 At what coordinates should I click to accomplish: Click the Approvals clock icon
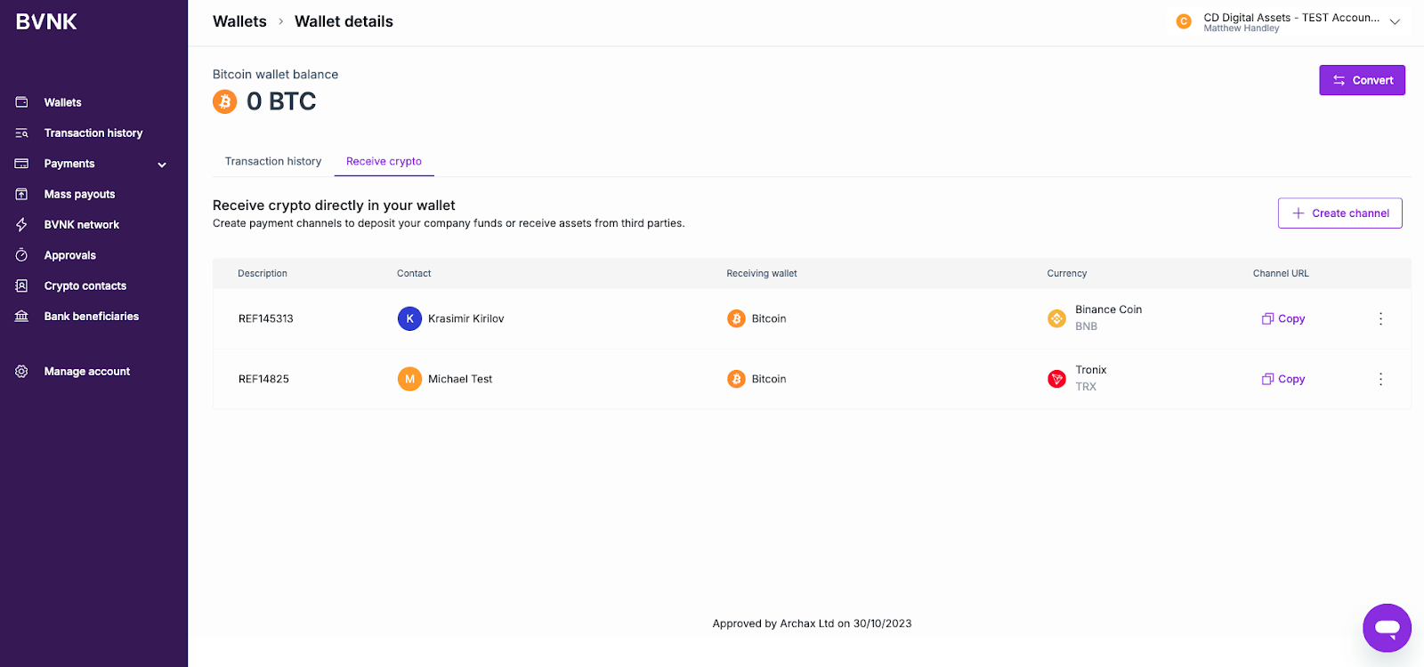click(x=22, y=255)
